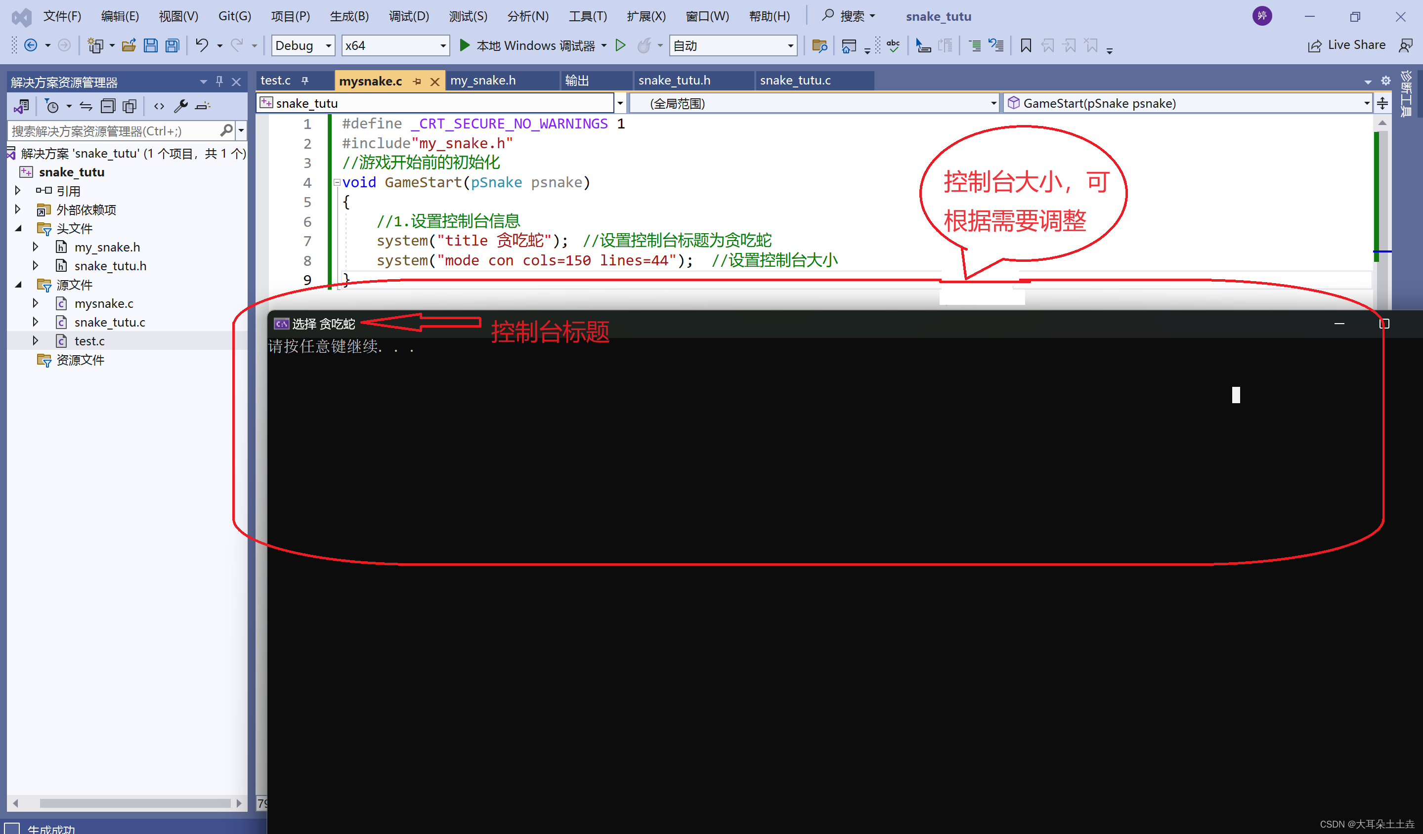Click the open file folder icon
This screenshot has width=1423, height=834.
point(129,46)
